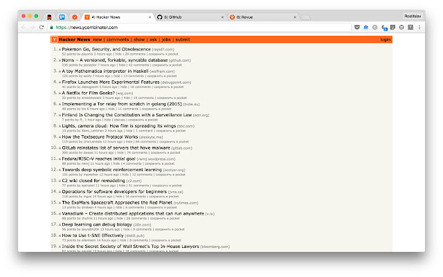Switch to the 6| Revue tab

pos(263,17)
